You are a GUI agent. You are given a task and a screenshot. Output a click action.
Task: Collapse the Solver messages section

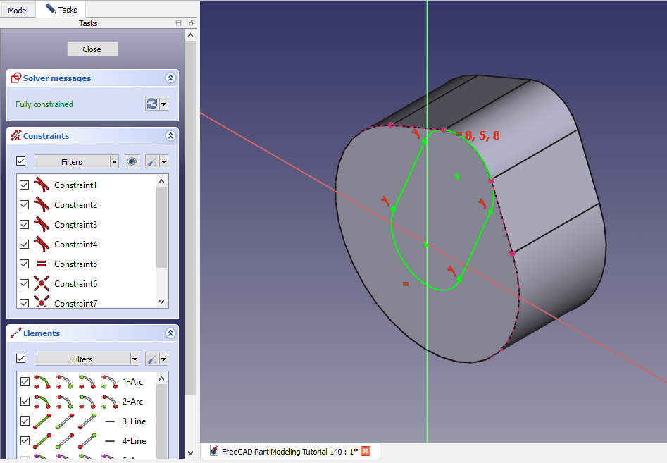tap(170, 78)
